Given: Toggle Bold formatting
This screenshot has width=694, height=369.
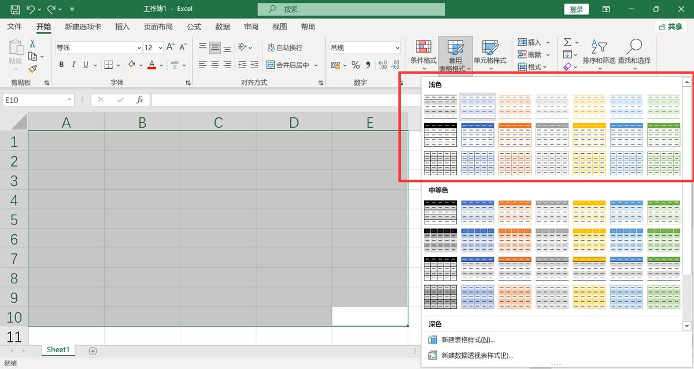Looking at the screenshot, I should 61,65.
